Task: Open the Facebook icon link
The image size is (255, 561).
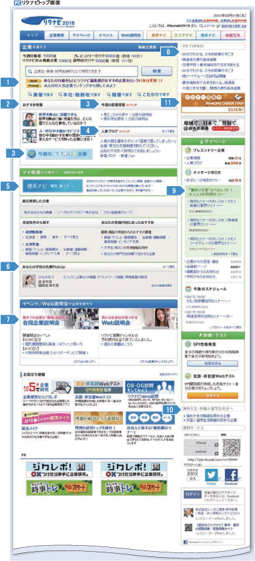Action: 230,476
